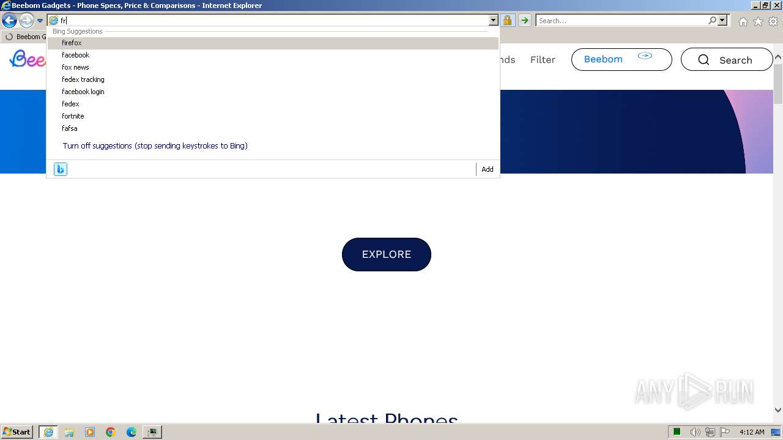Viewport: 783px width, 440px height.
Task: Click the vertical scrollbar up arrow
Action: pyautogui.click(x=778, y=57)
